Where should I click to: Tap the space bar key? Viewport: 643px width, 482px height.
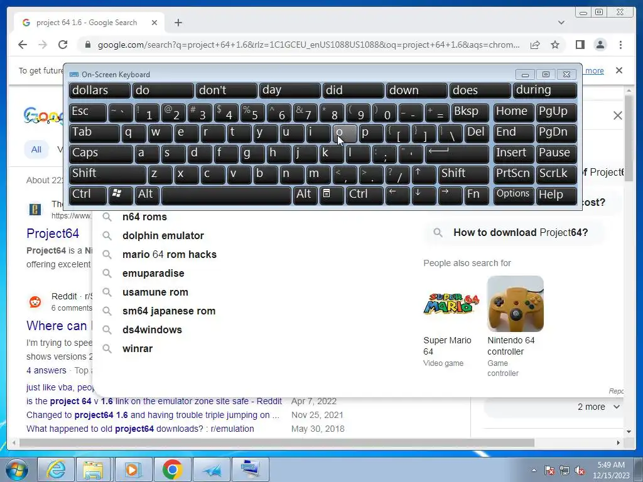pos(226,195)
